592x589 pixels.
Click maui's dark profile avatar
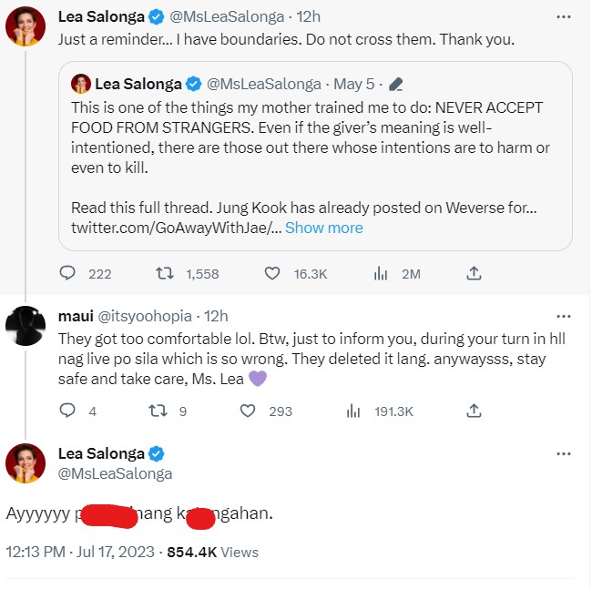[26, 327]
